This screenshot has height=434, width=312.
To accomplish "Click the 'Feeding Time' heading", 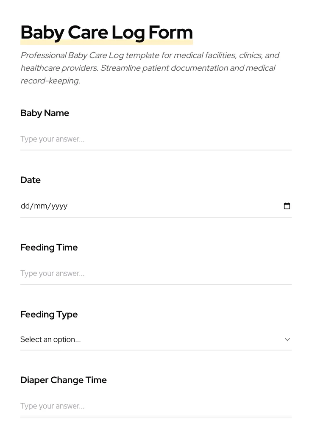I will click(49, 247).
